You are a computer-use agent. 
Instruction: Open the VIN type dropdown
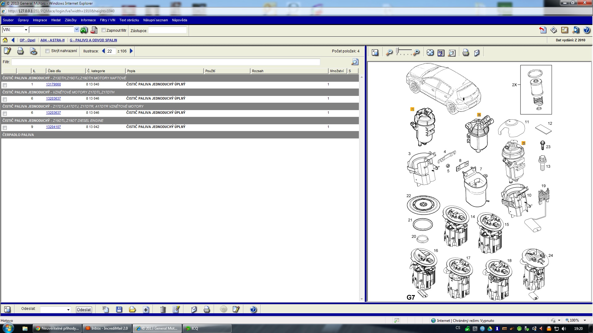coord(26,30)
